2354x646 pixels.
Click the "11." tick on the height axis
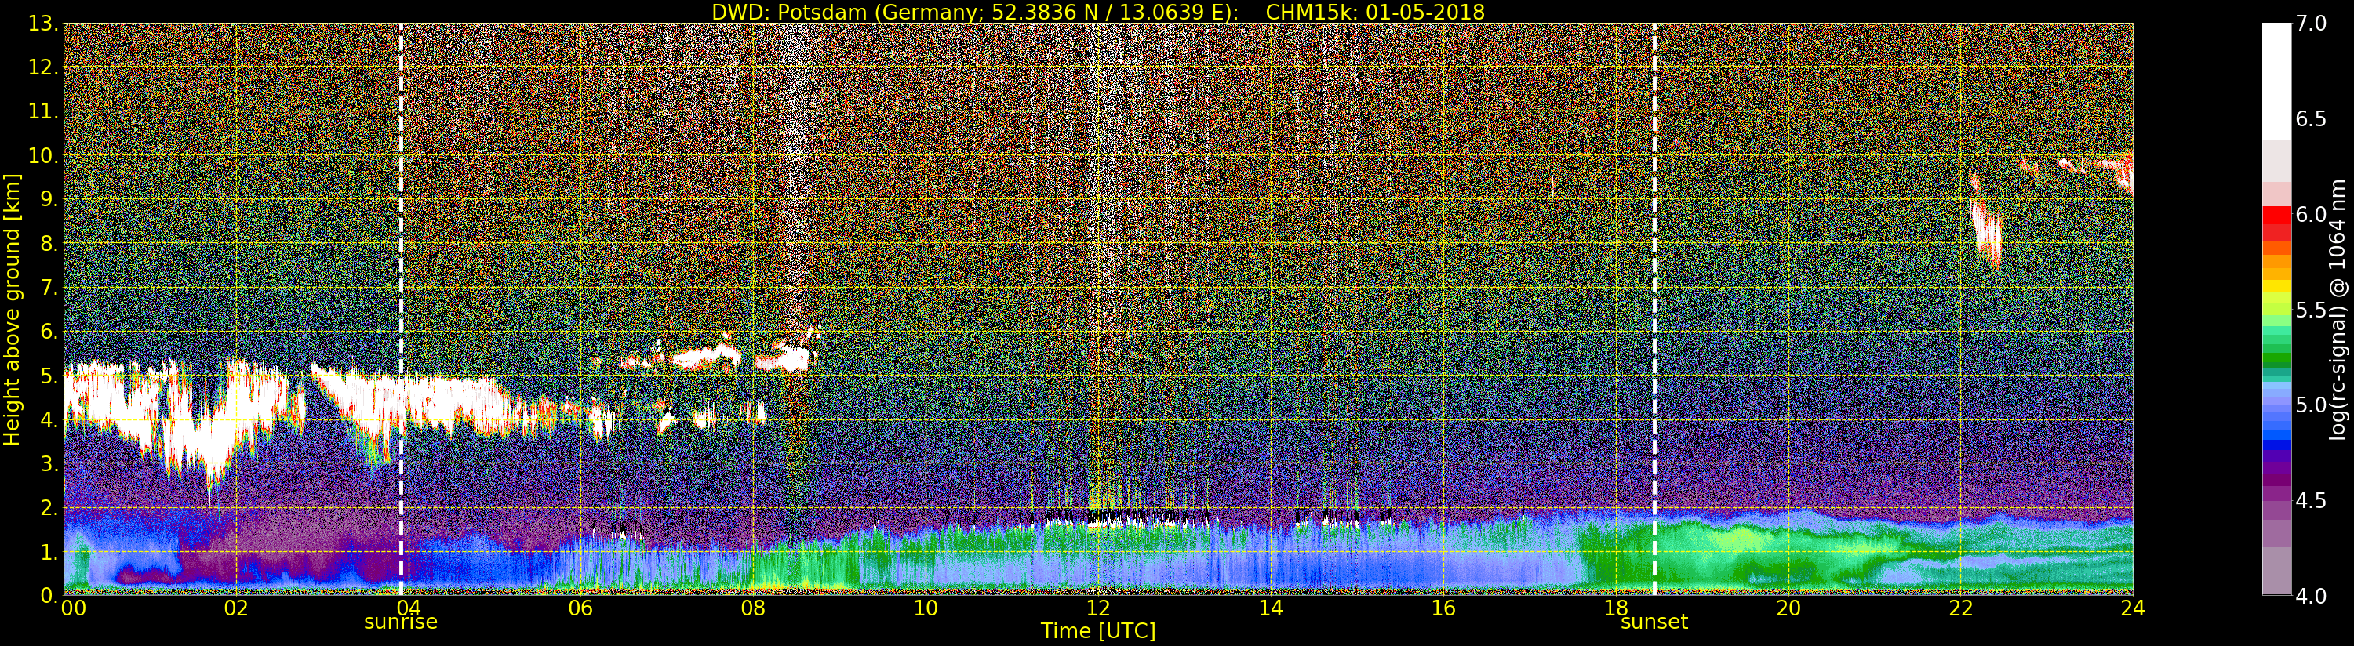[x=43, y=111]
